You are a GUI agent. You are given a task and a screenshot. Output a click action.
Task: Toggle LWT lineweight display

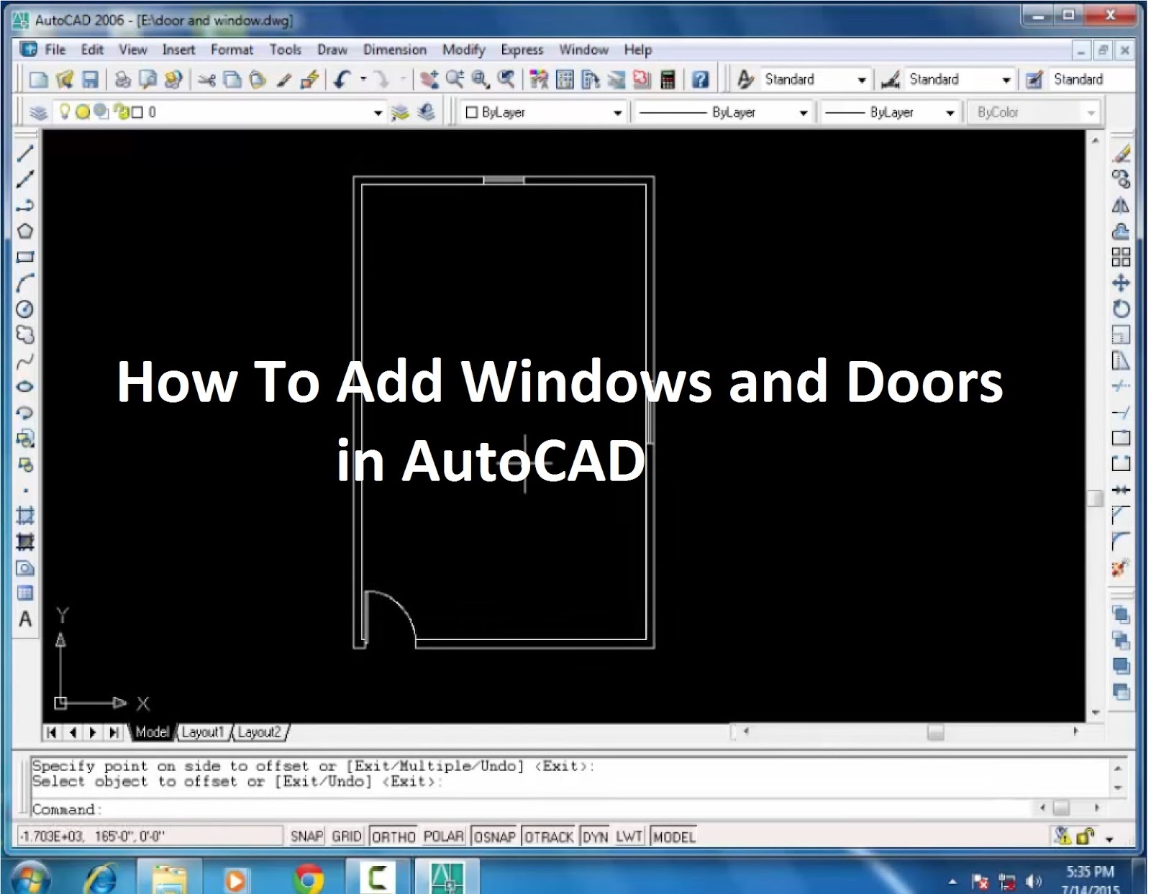[x=629, y=836]
